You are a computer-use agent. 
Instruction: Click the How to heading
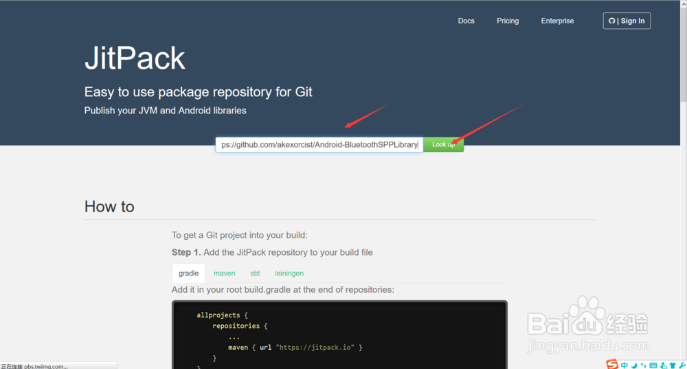click(109, 206)
